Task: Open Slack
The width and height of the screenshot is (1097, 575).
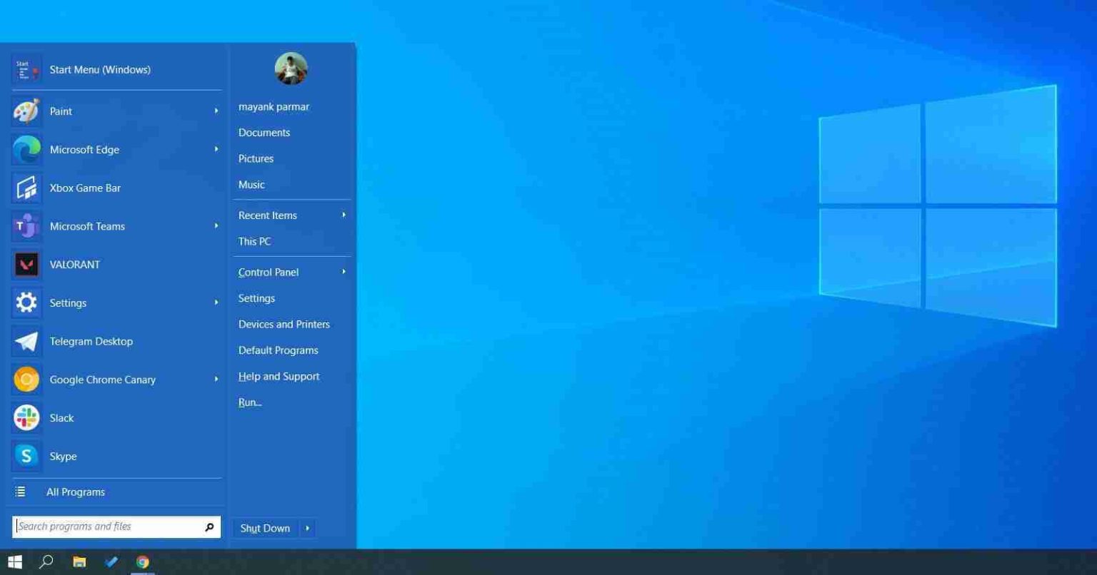Action: tap(61, 417)
